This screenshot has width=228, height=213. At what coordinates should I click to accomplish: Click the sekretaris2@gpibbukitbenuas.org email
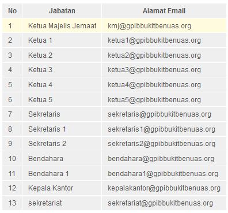click(161, 144)
